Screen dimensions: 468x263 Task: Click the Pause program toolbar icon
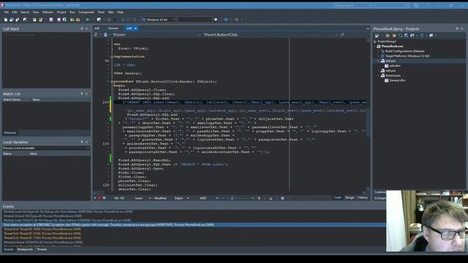[109, 20]
